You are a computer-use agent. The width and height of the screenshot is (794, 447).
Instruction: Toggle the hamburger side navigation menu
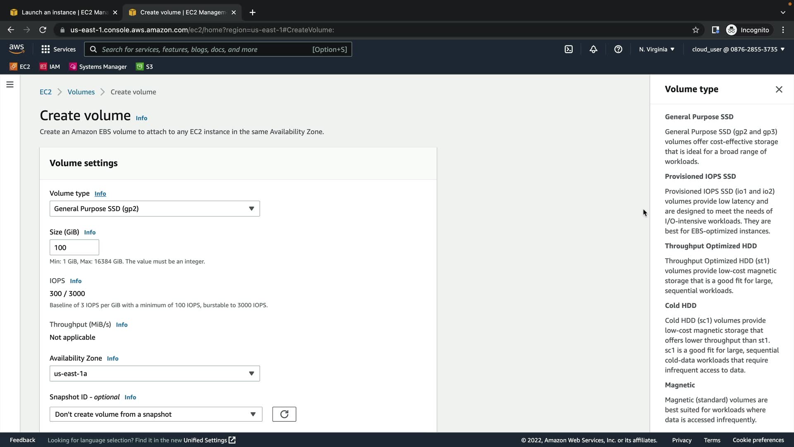[x=10, y=84]
